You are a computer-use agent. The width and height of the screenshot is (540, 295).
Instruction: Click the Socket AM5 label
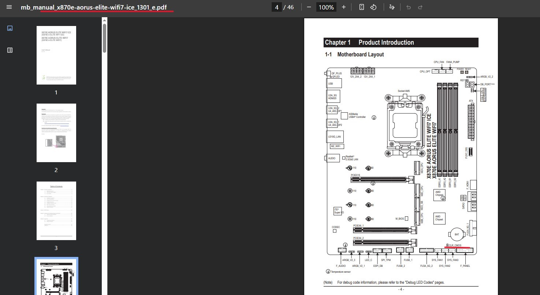point(404,91)
